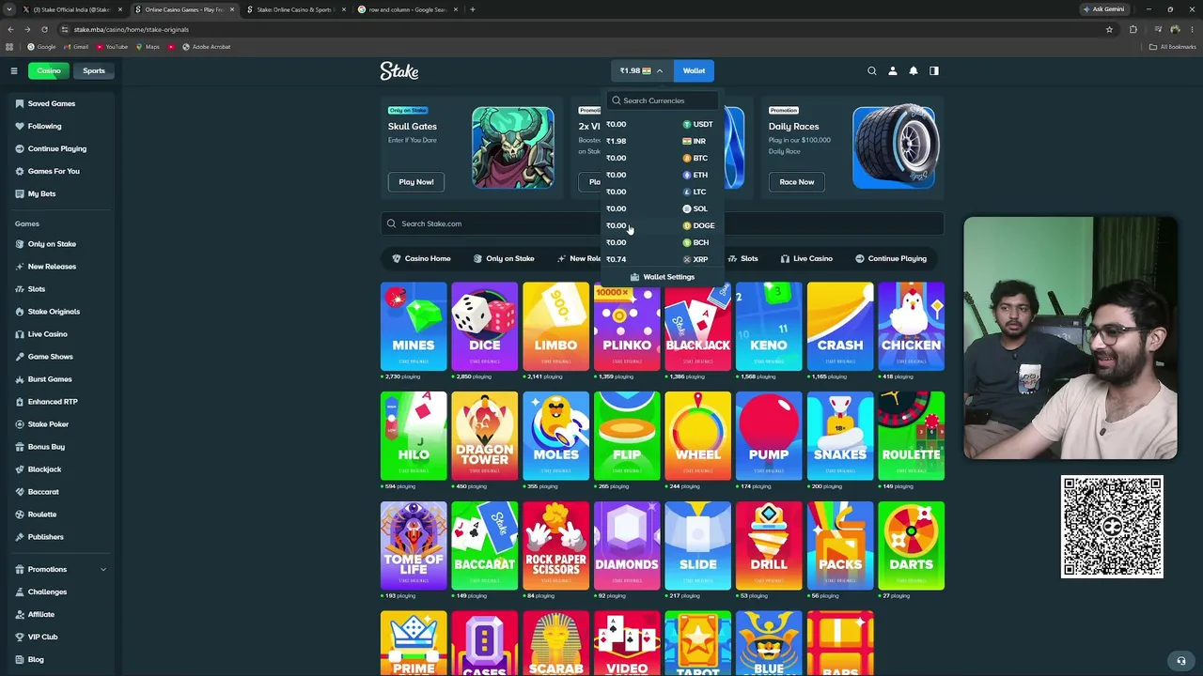This screenshot has width=1203, height=676.
Task: Select USDT currency in the wallet list
Action: click(x=663, y=124)
